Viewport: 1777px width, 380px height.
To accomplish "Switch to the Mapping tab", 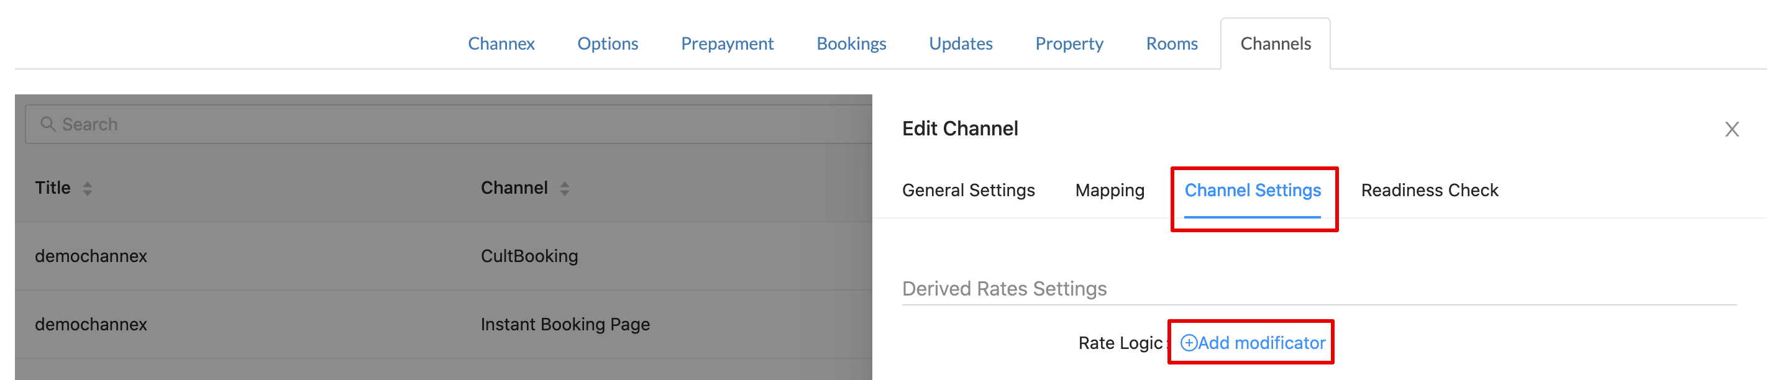I will point(1109,191).
